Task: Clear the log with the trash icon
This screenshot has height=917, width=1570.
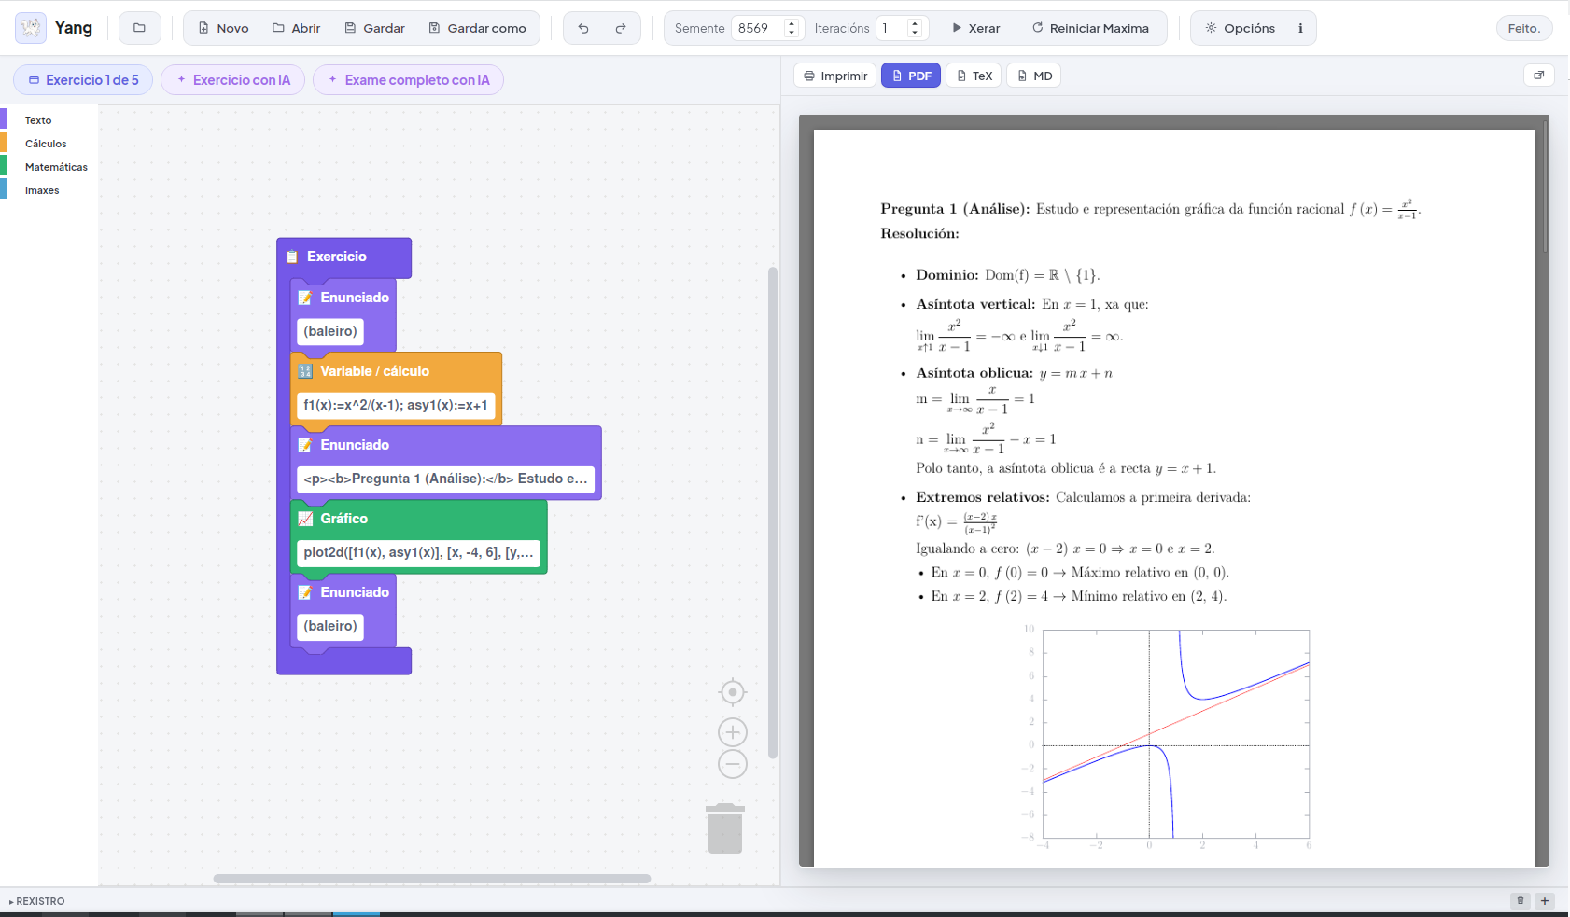Action: coord(1521,901)
